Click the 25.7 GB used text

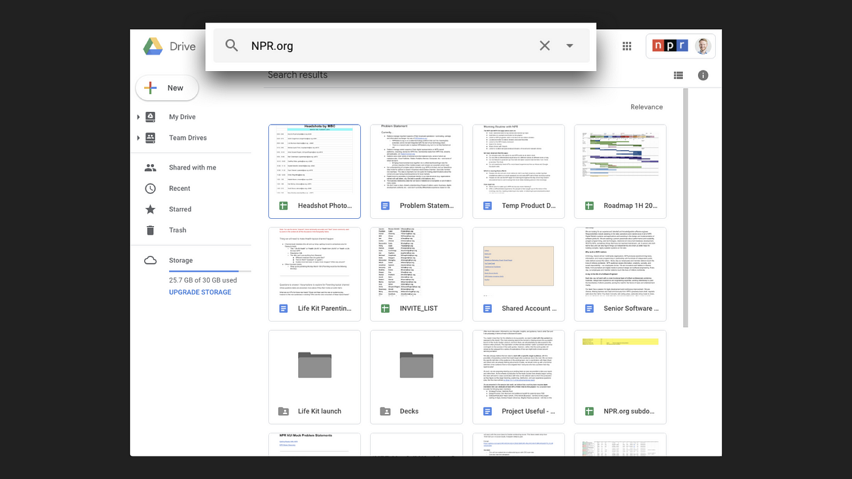point(203,280)
